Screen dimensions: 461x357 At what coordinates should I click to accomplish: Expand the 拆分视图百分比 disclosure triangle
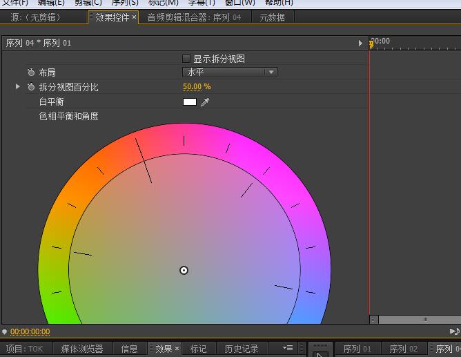tap(18, 87)
